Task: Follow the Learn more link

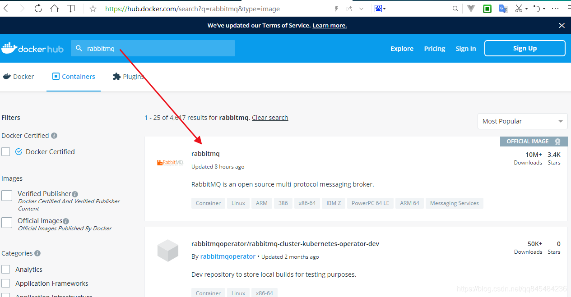Action: coord(330,26)
